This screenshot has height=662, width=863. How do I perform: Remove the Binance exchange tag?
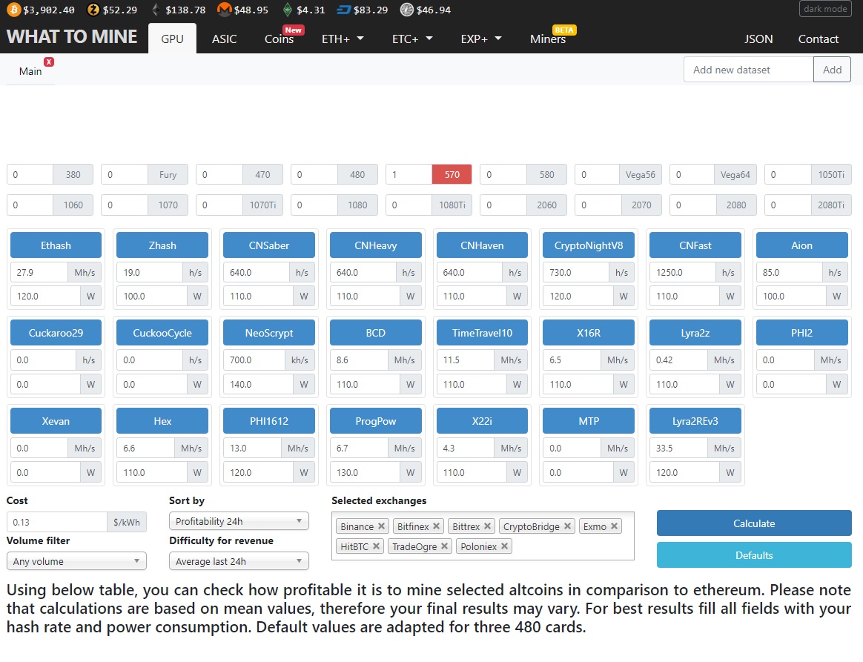point(381,526)
